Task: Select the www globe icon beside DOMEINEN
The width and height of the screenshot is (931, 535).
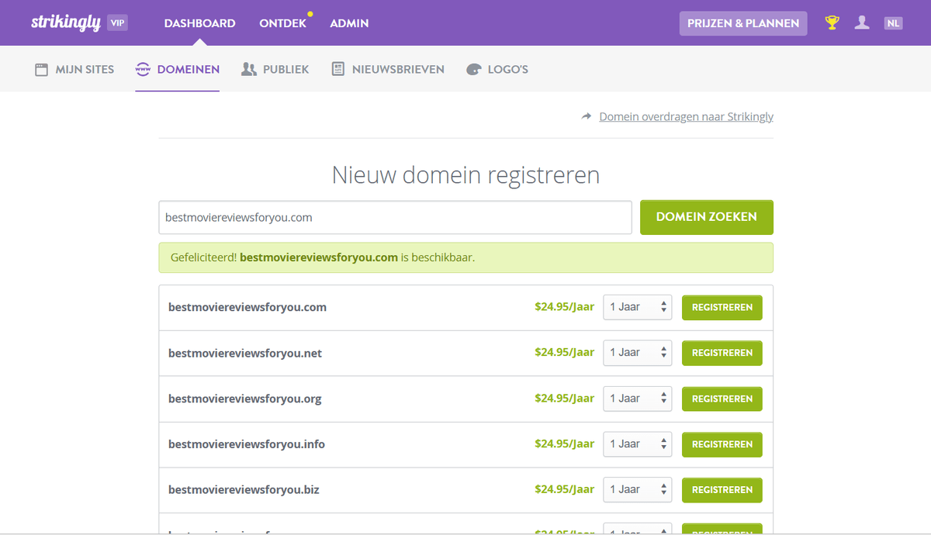Action: tap(143, 69)
